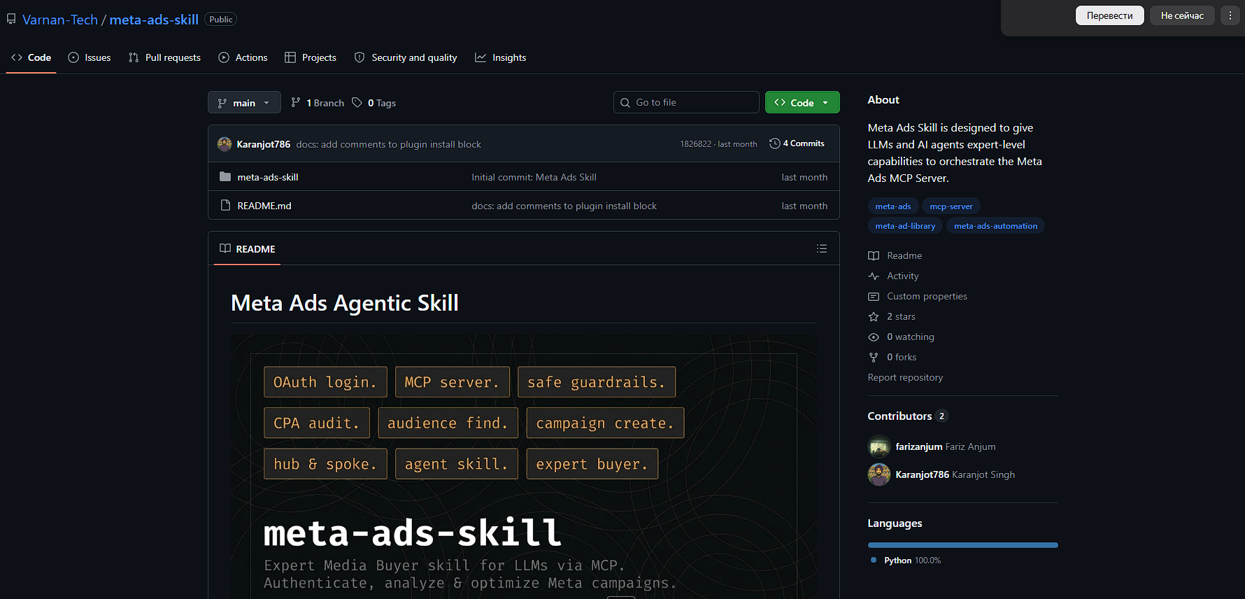Go to Projects tab
1245x599 pixels.
[311, 57]
